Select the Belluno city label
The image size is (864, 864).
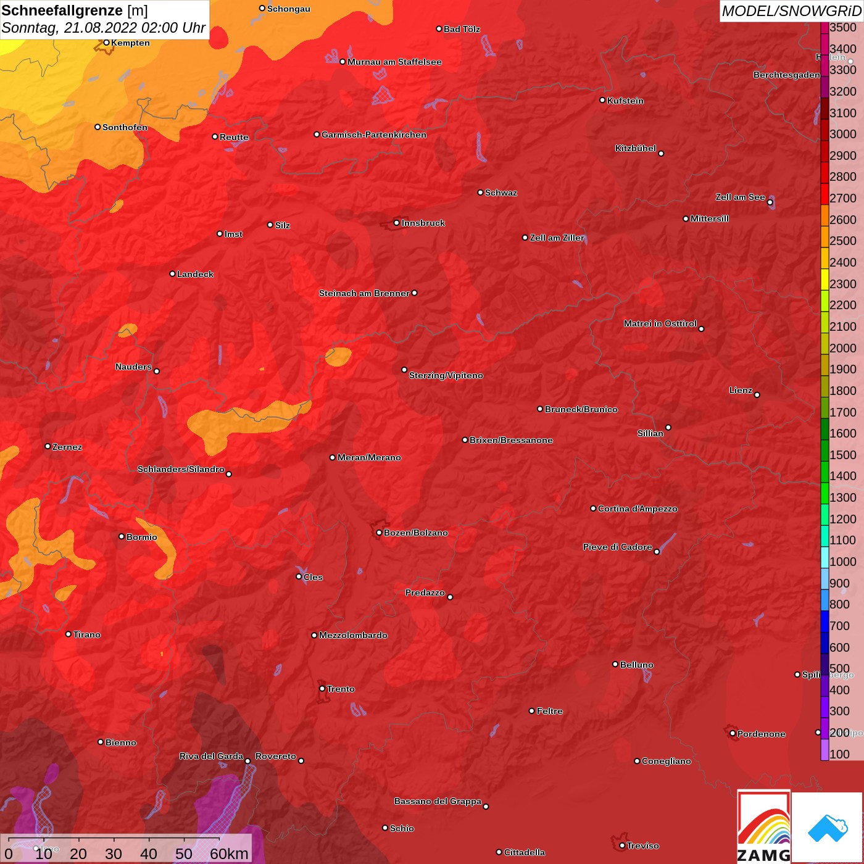pos(636,665)
